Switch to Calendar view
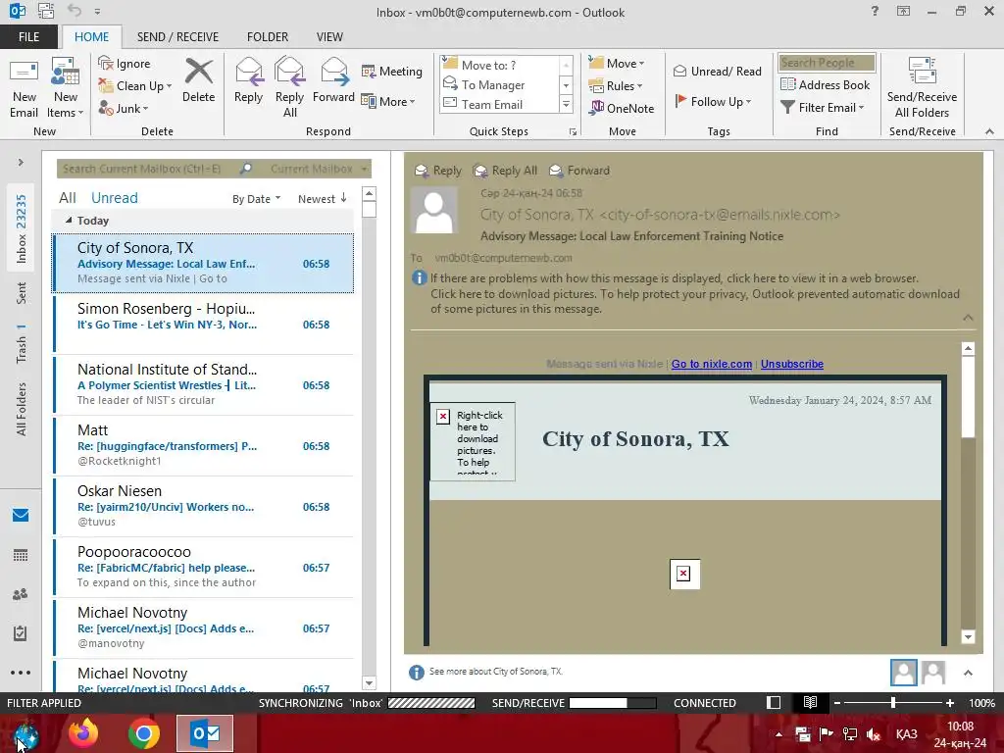 click(21, 555)
